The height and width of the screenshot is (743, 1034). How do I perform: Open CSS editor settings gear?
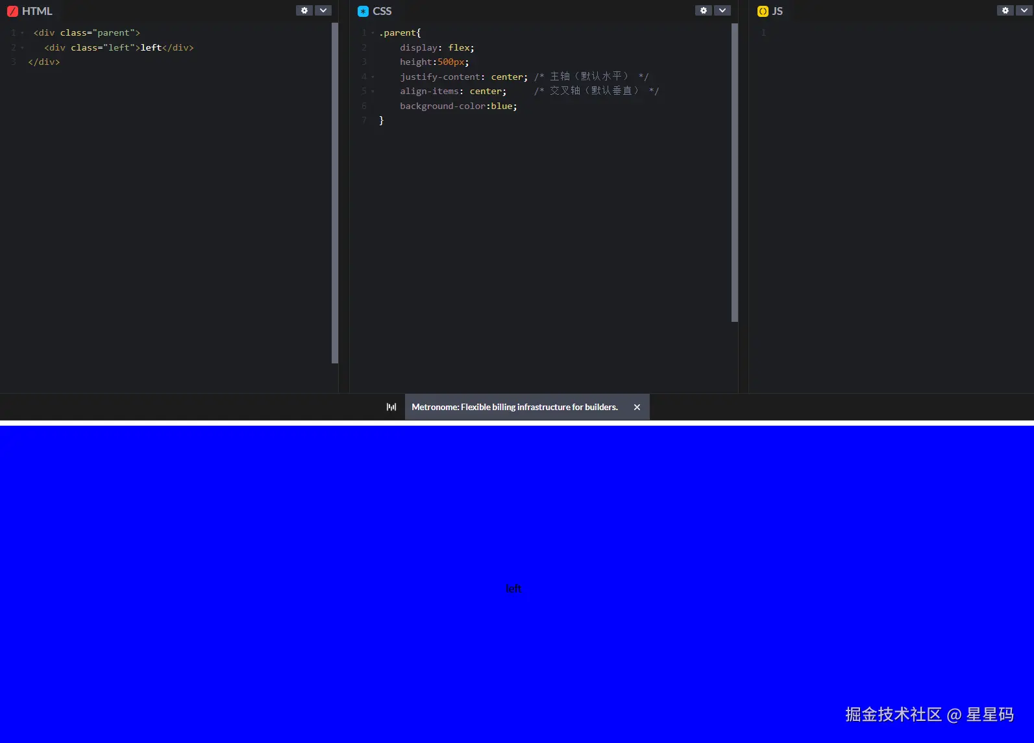click(704, 10)
